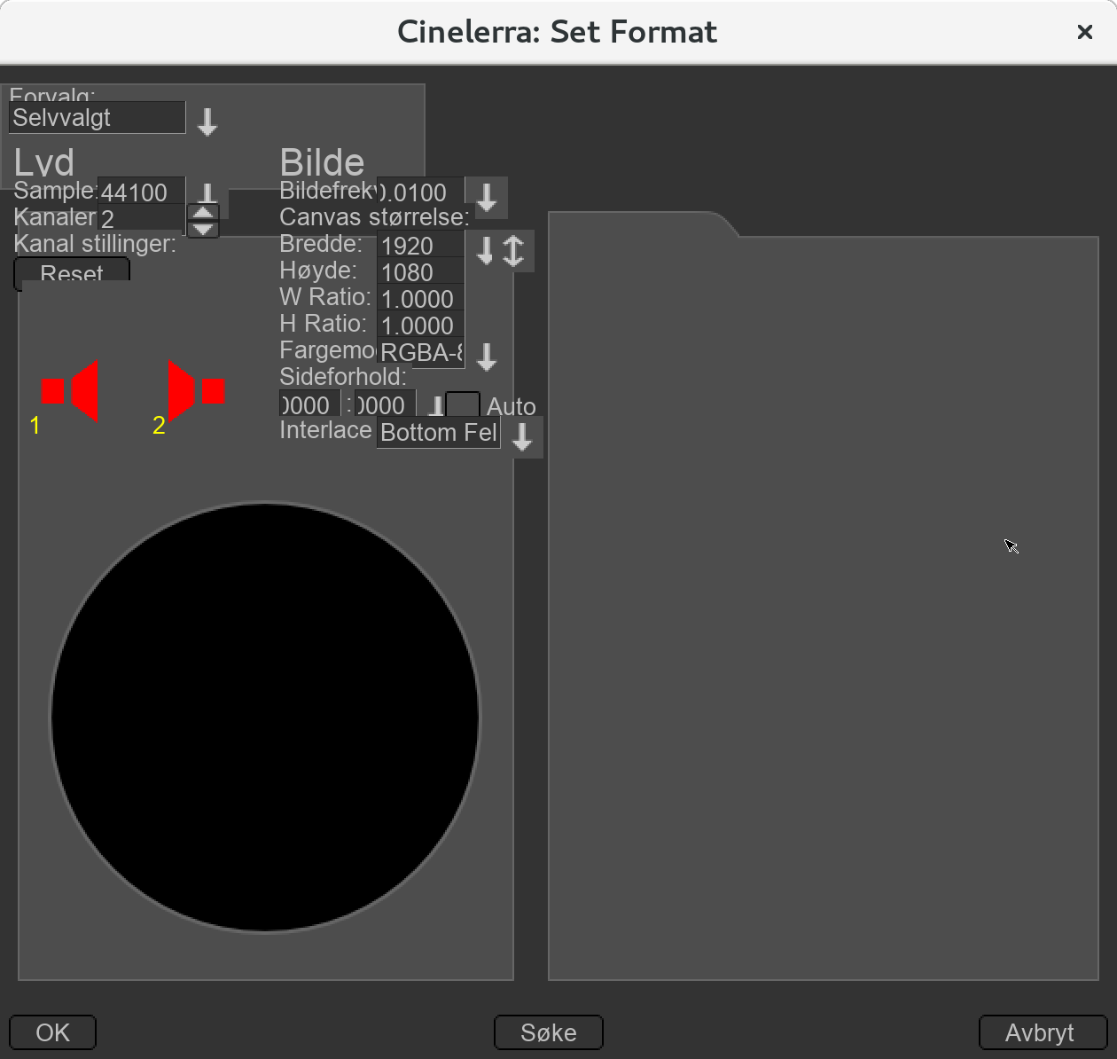1117x1059 pixels.
Task: Click the channel 1 red speaker icon
Action: coord(70,391)
